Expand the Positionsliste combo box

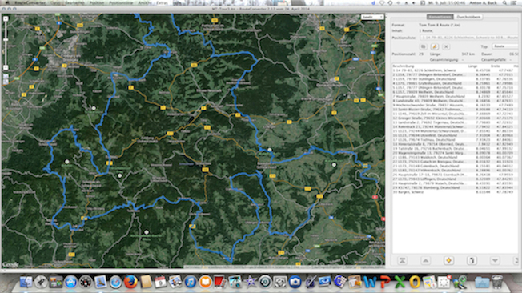[468, 38]
